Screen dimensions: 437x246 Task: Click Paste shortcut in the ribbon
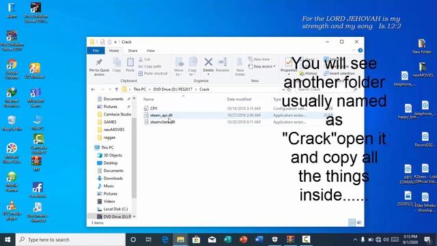[x=153, y=73]
